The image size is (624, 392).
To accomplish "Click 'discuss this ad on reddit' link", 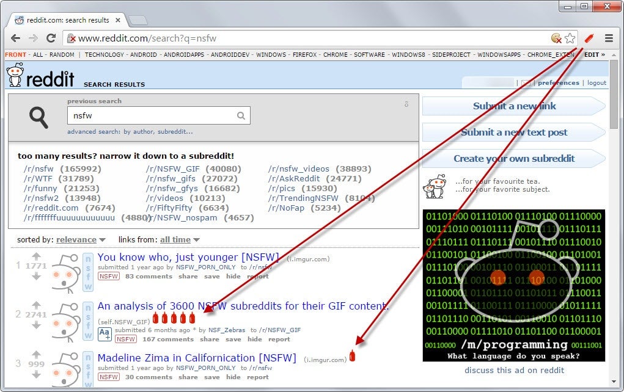I will click(514, 370).
